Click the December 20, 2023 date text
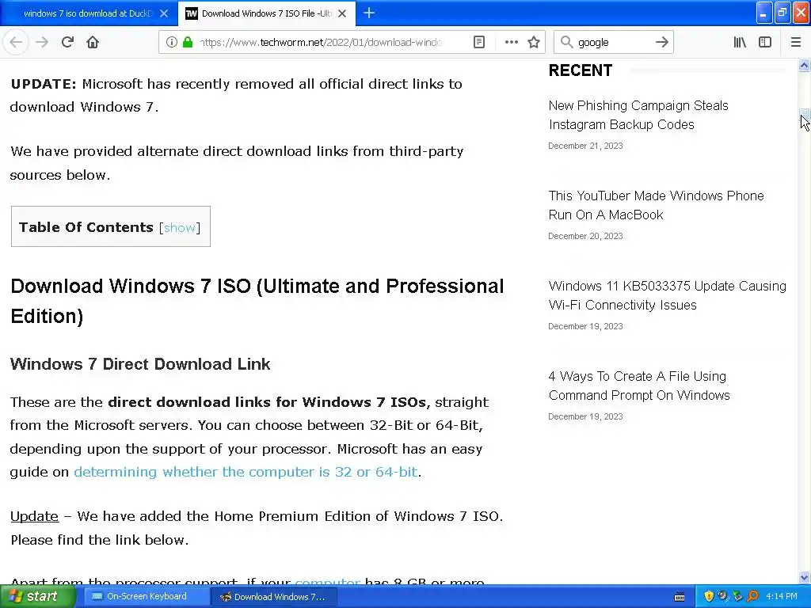Screen dimensions: 811x608 tap(585, 236)
